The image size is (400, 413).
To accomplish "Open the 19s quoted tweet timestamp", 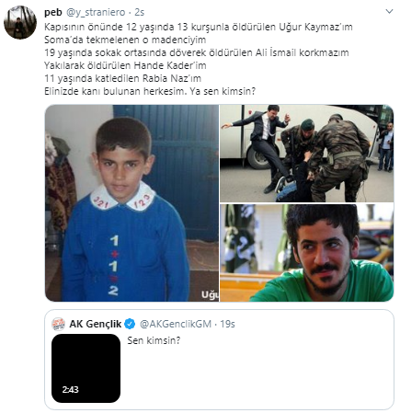I will 228,324.
